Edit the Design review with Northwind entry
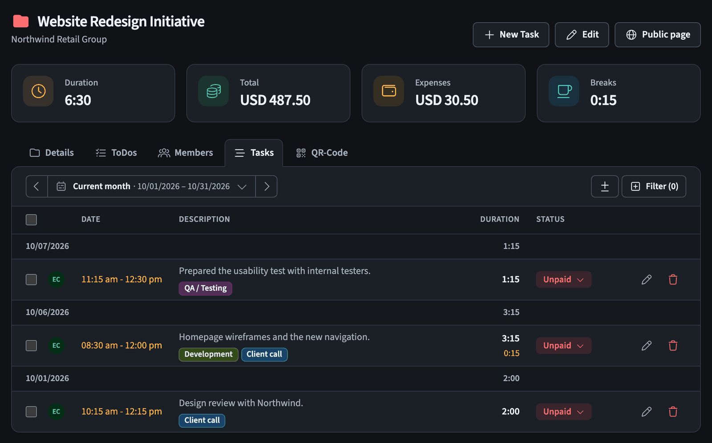The image size is (712, 443). click(x=647, y=411)
